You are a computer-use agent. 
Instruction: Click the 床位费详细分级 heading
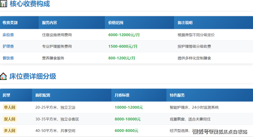pyautogui.click(x=33, y=76)
